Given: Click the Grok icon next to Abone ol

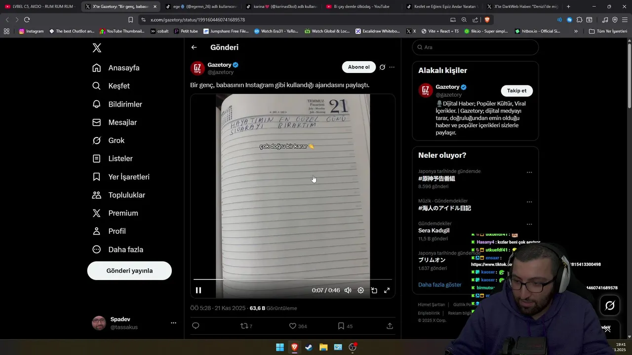Looking at the screenshot, I should click(x=382, y=67).
